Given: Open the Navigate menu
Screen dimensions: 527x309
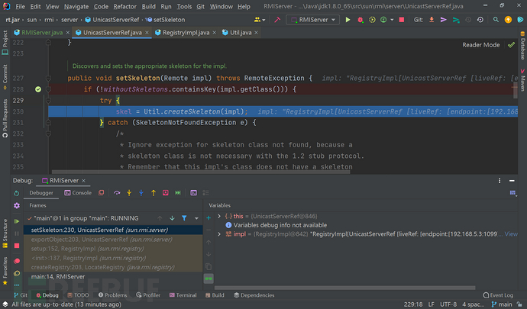Looking at the screenshot, I should tap(76, 6).
